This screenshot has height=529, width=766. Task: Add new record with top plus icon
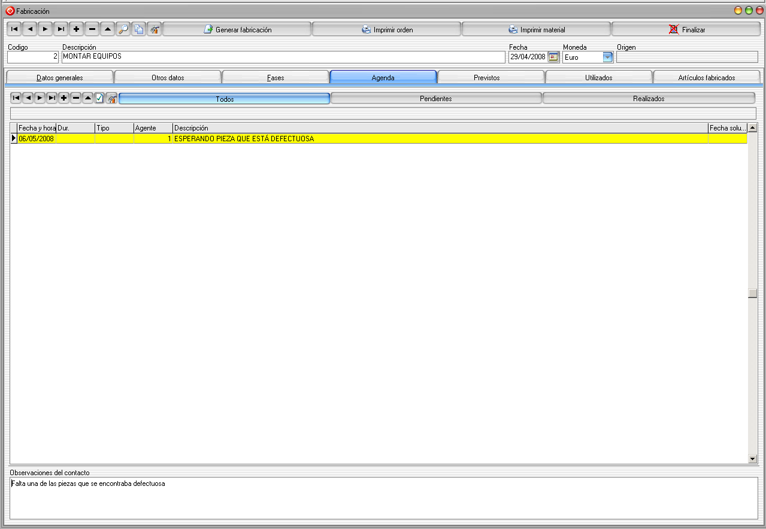coord(77,29)
